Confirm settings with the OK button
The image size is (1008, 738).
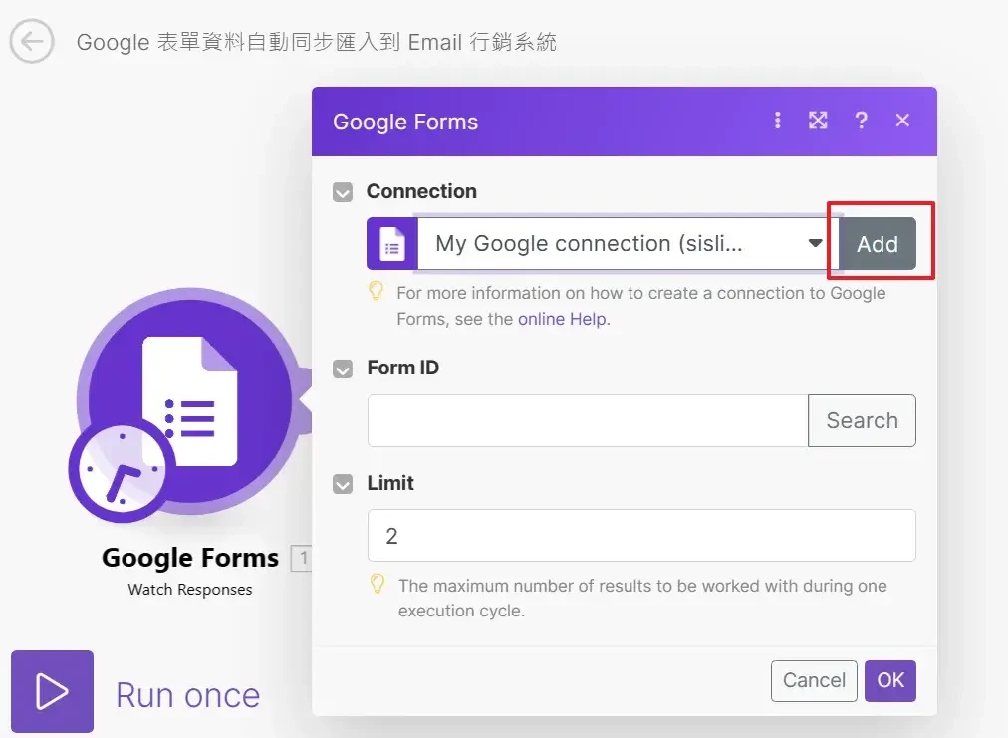coord(890,681)
